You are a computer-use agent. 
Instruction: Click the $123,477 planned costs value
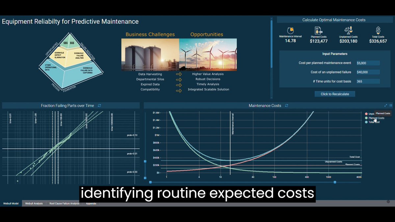[319, 41]
